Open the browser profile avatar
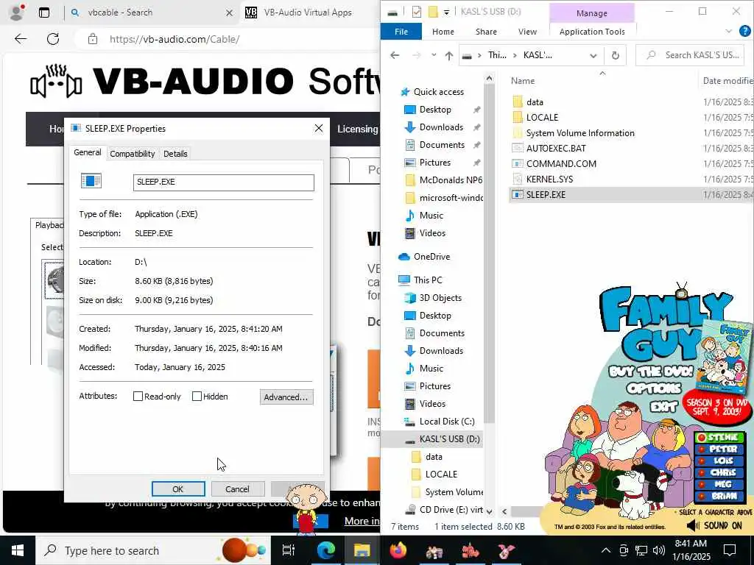Screen dimensions: 754x565 (17, 13)
